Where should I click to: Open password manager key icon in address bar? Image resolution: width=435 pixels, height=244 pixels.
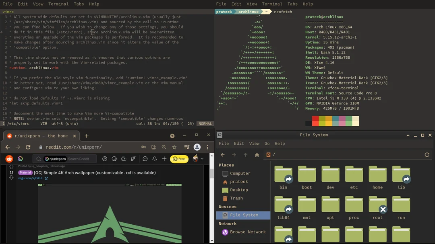coord(143,147)
